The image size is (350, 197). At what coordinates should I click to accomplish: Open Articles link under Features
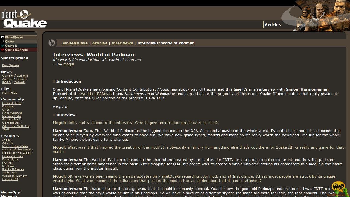(x=7, y=143)
